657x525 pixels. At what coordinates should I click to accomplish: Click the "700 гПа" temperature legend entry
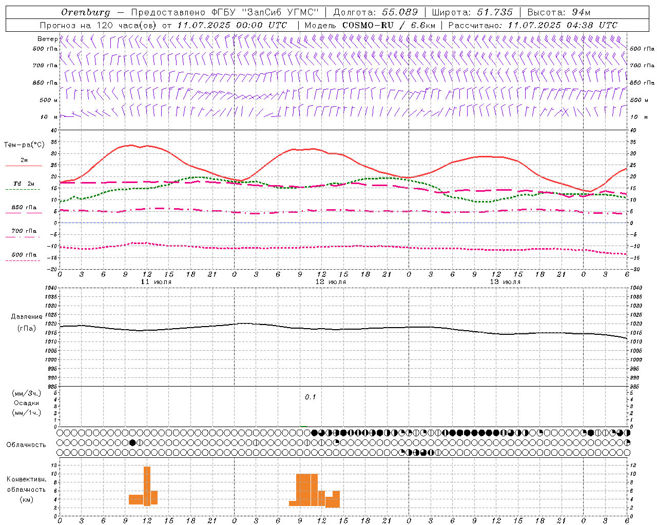click(x=24, y=231)
